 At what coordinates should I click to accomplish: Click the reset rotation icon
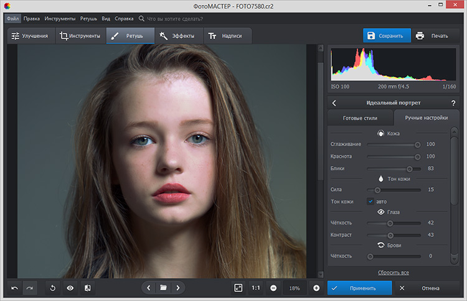(x=53, y=288)
